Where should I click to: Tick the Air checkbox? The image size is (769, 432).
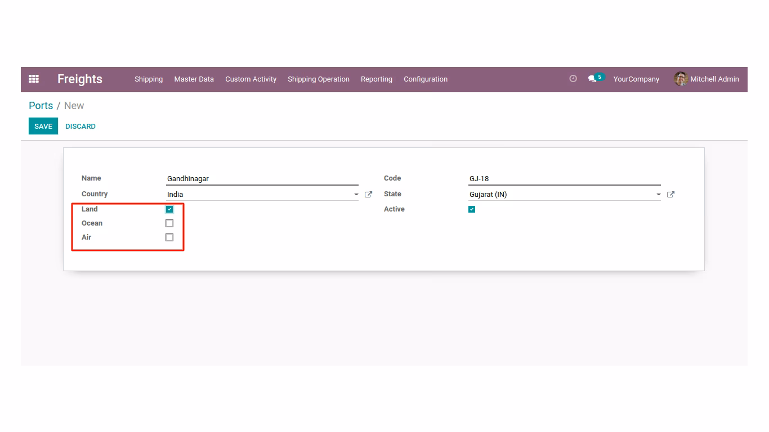point(169,237)
